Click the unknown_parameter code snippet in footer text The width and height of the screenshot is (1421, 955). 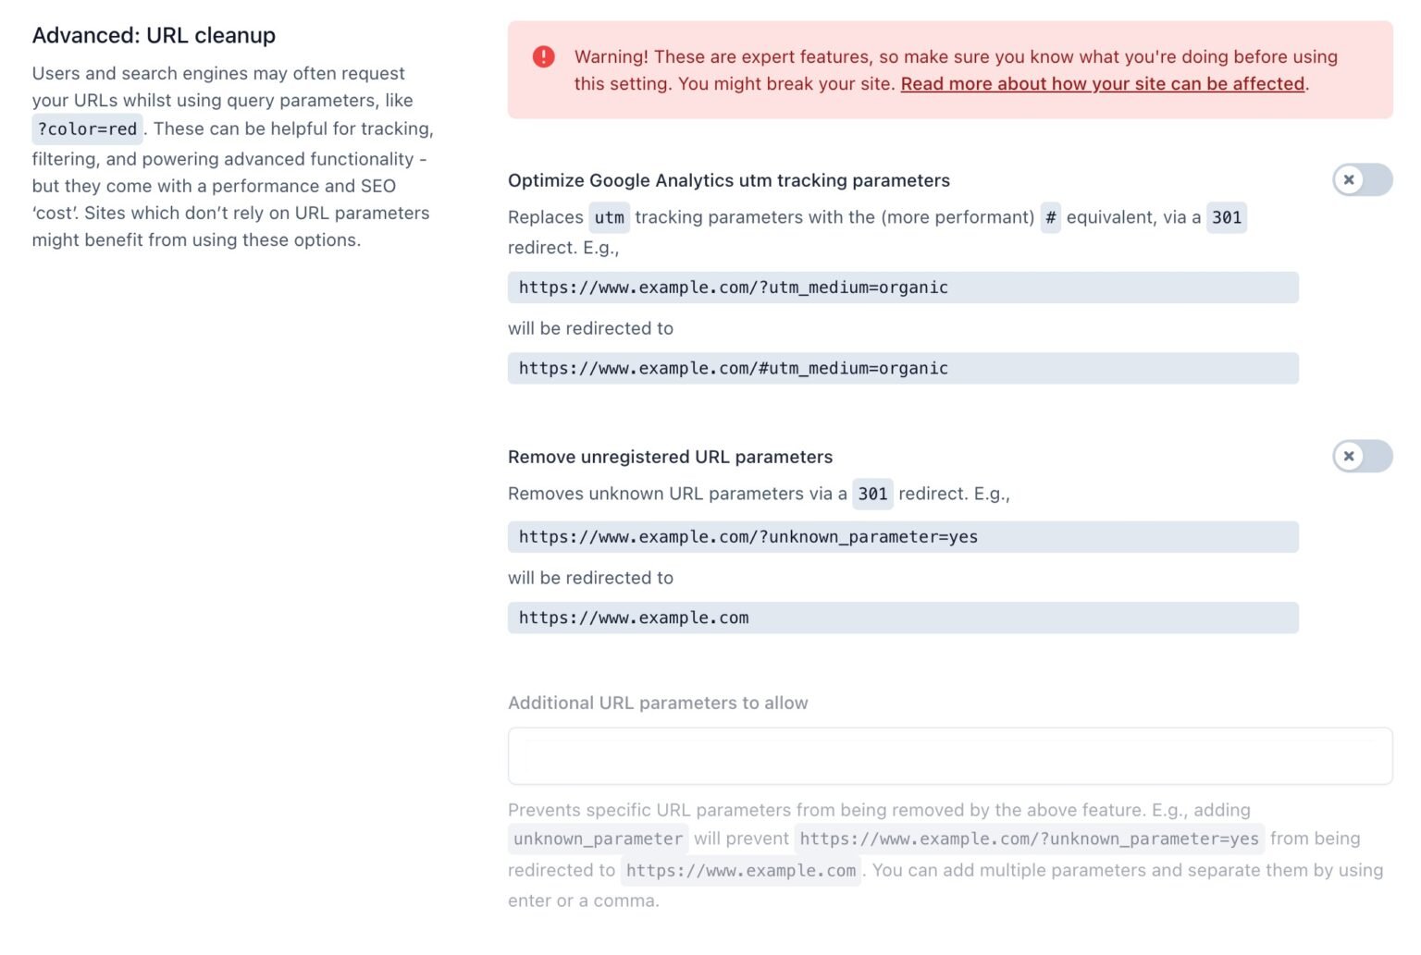coord(597,839)
